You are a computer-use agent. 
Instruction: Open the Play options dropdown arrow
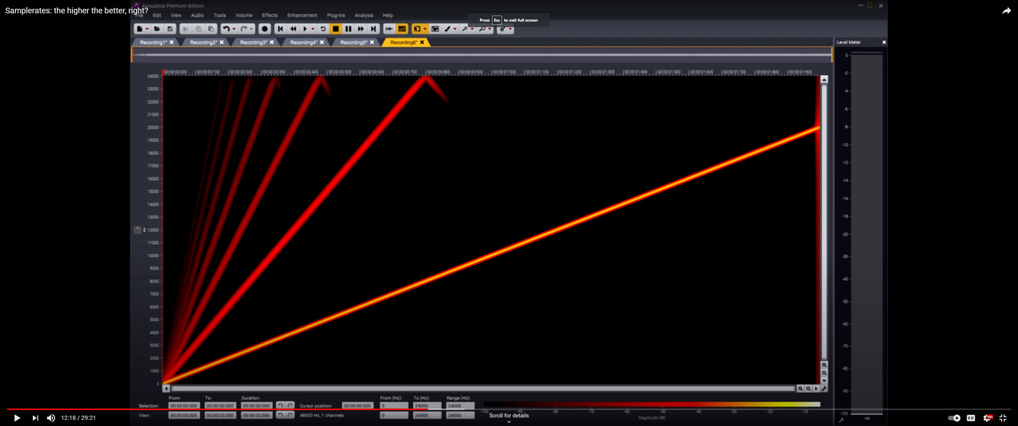(x=313, y=29)
